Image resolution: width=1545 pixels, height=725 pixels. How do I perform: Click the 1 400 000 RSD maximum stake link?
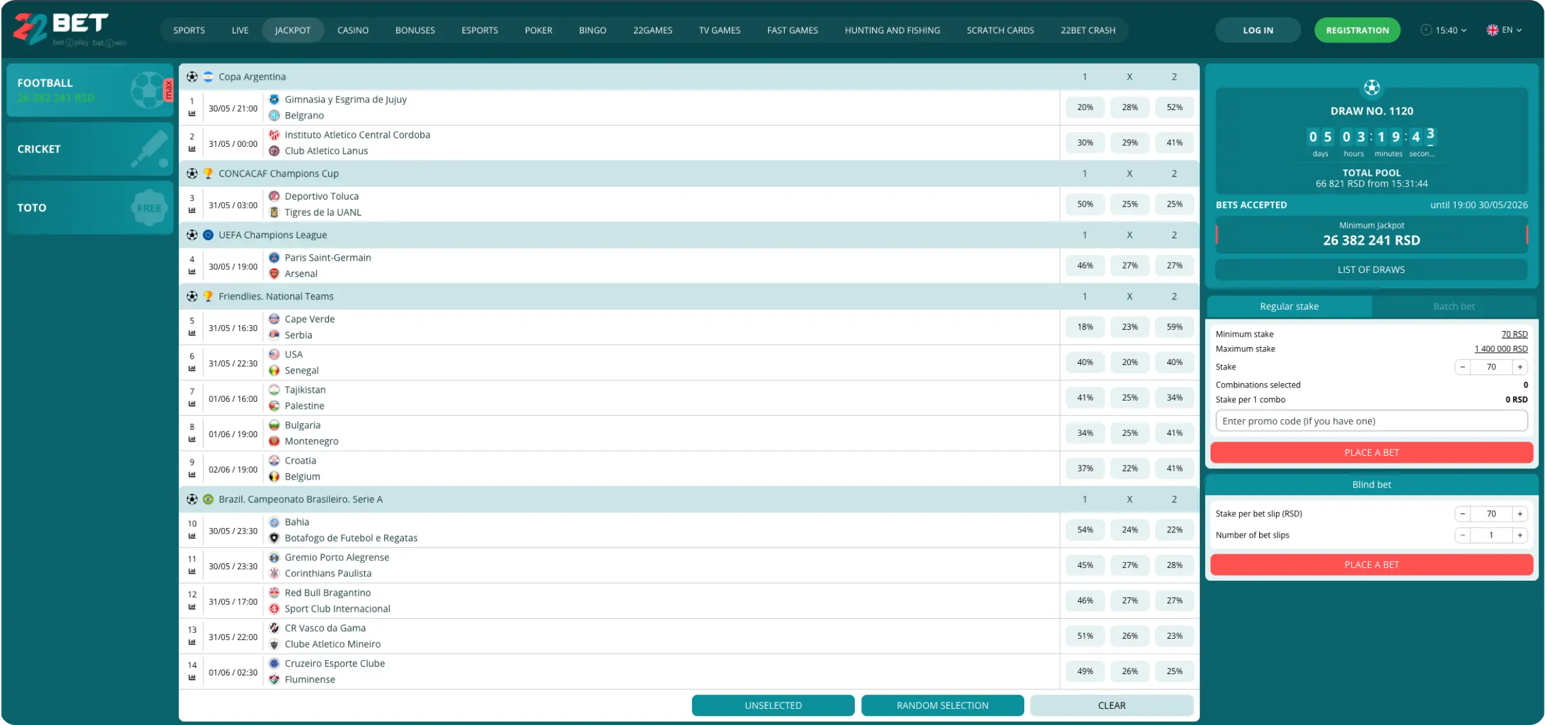pos(1501,349)
